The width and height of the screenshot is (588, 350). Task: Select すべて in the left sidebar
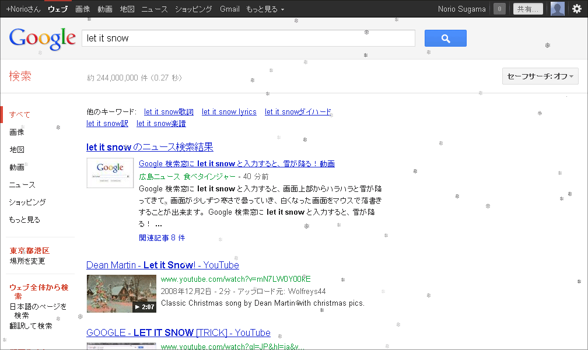click(20, 114)
